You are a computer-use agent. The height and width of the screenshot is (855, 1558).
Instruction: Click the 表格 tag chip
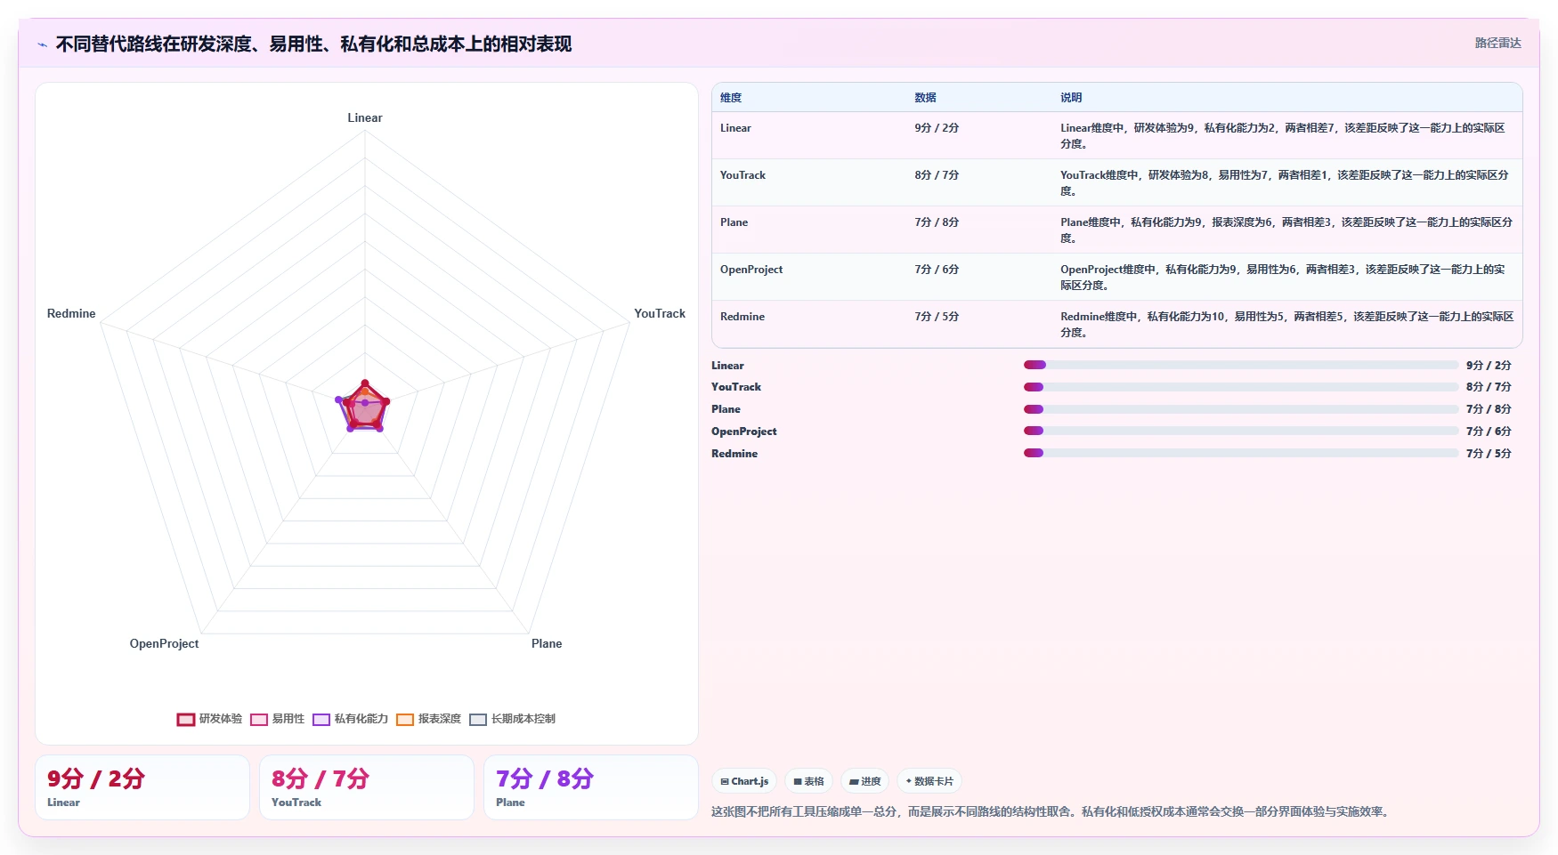click(x=808, y=781)
